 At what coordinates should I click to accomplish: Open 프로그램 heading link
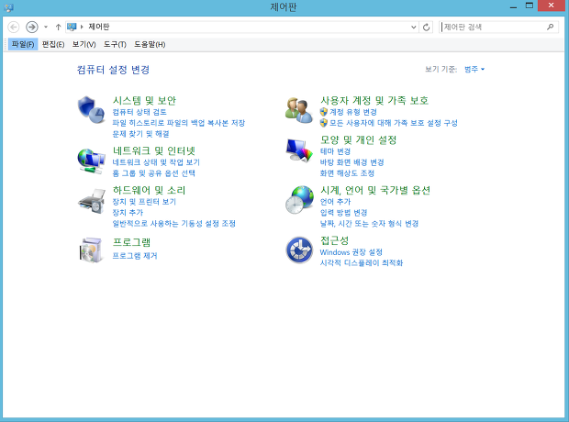coord(131,242)
